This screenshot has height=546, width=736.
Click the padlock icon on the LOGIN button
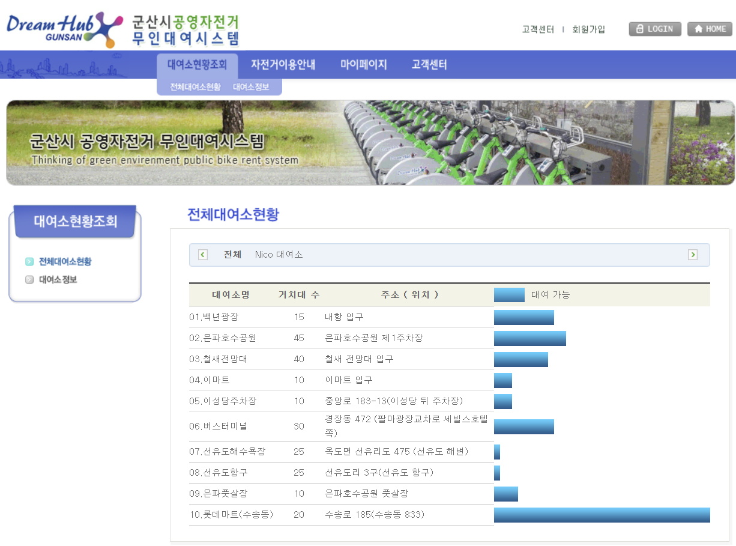pos(640,29)
